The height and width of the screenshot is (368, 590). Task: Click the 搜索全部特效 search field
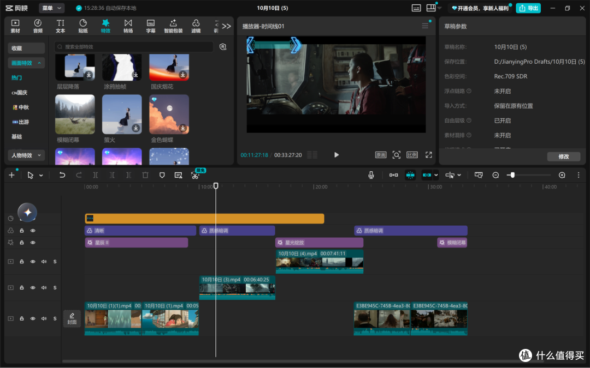coord(134,46)
